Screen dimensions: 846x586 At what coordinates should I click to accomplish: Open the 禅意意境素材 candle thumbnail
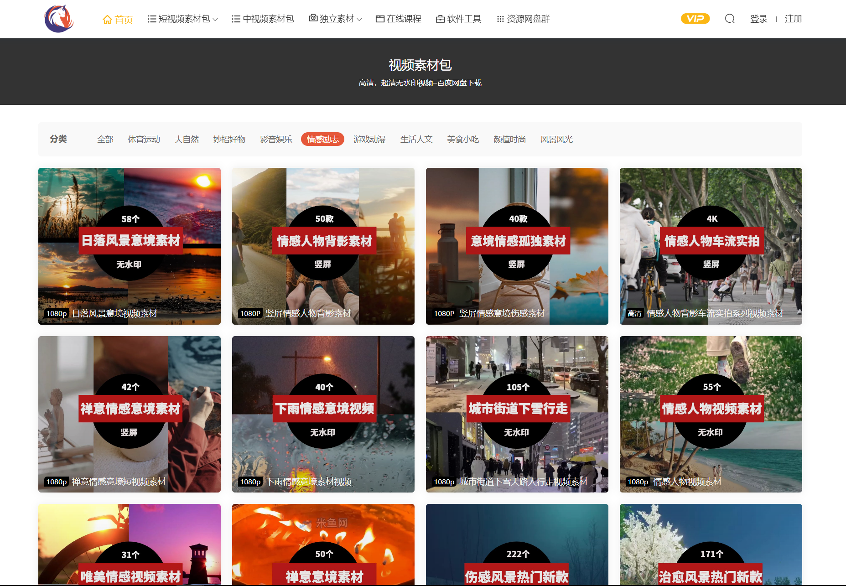(x=323, y=545)
